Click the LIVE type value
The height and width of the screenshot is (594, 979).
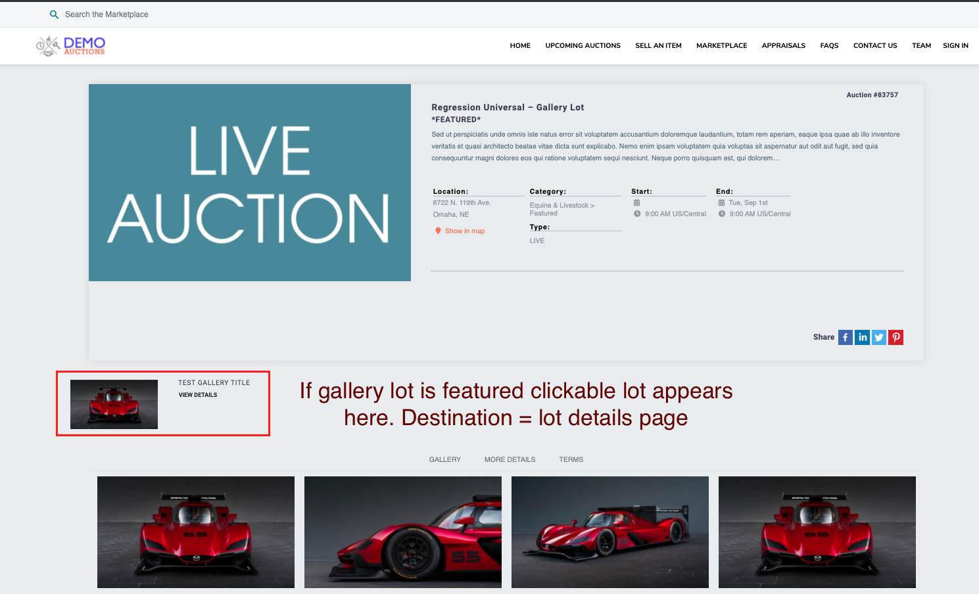click(537, 240)
